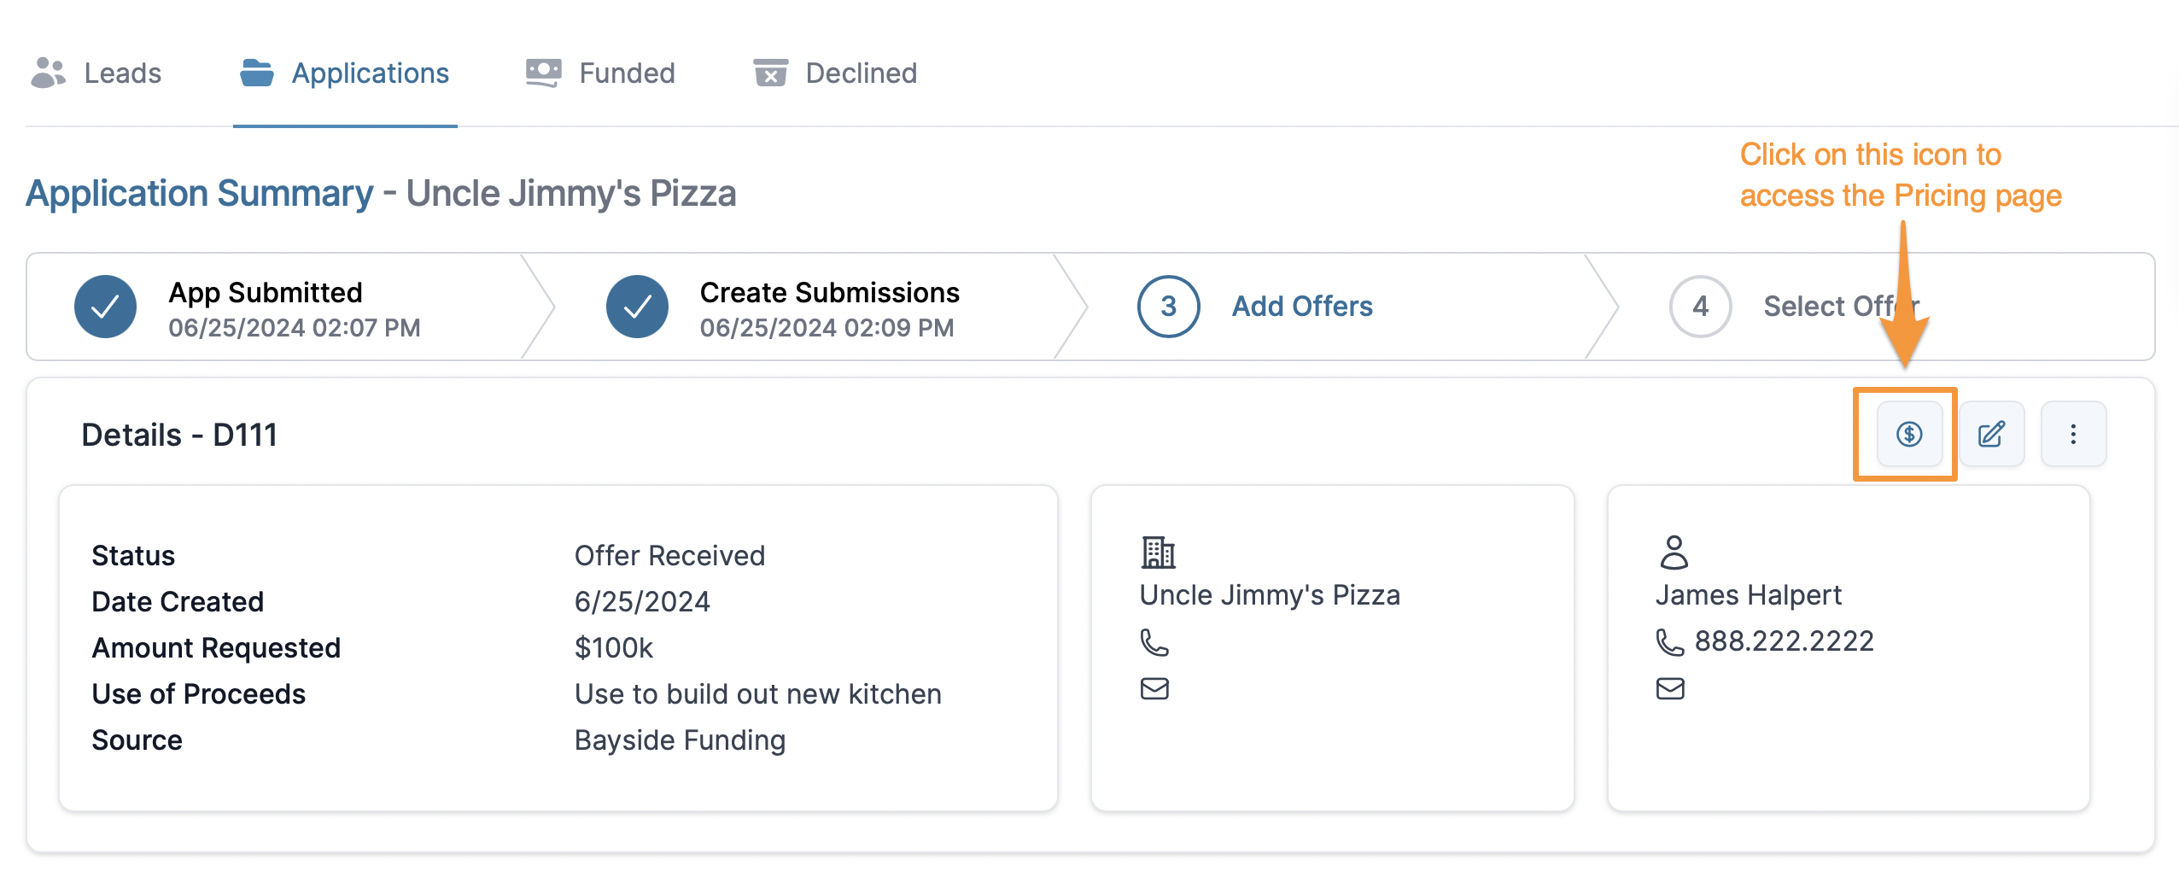
Task: Click the Leads people icon
Action: 48,73
